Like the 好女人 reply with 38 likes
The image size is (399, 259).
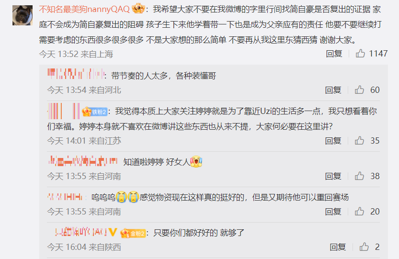[x=359, y=176]
